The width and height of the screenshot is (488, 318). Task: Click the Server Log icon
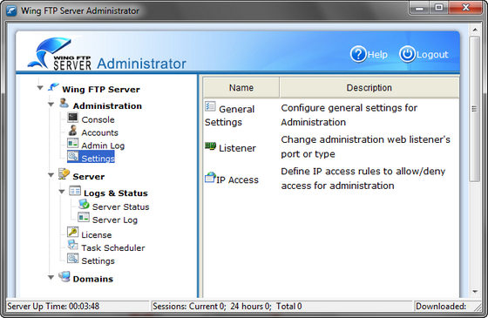coord(84,218)
